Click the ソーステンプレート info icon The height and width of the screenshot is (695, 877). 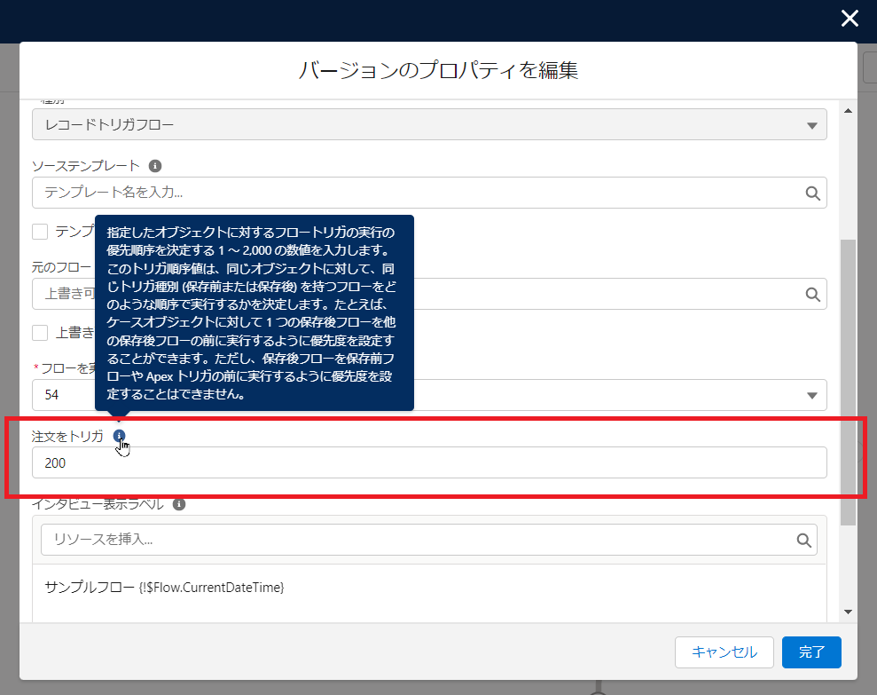[155, 166]
